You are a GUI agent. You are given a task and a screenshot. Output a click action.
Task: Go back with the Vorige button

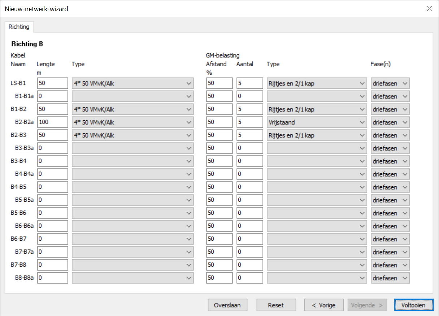[x=323, y=305]
